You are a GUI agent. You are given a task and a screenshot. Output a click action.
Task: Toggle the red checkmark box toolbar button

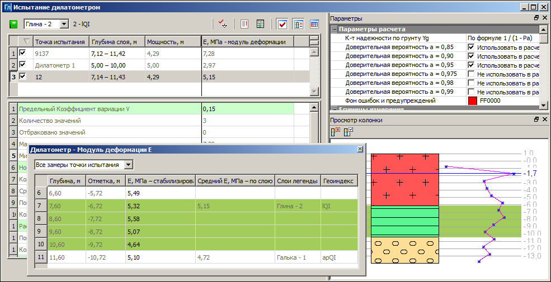pos(282,24)
